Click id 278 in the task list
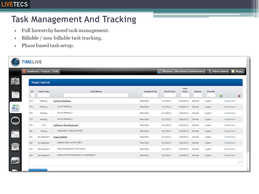This screenshot has height=194, width=259. click(x=31, y=125)
